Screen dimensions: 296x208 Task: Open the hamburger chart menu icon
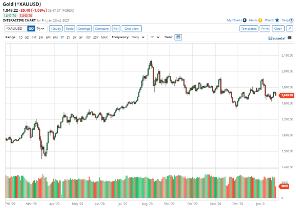[x=290, y=38]
